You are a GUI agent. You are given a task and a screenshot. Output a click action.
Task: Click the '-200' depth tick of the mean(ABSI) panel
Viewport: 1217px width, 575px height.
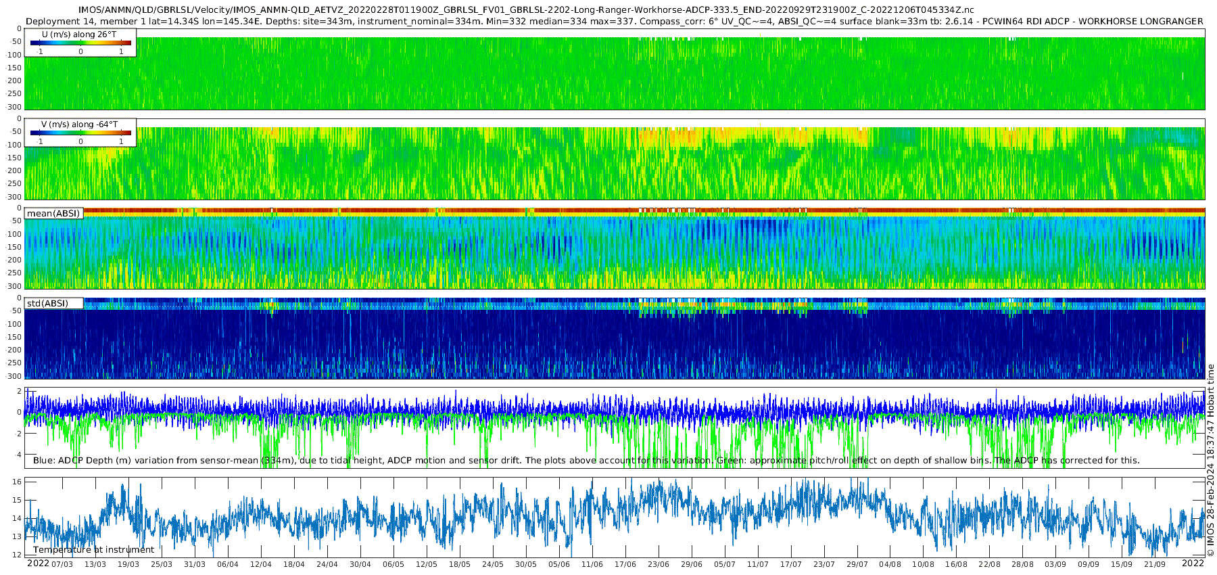click(x=14, y=260)
